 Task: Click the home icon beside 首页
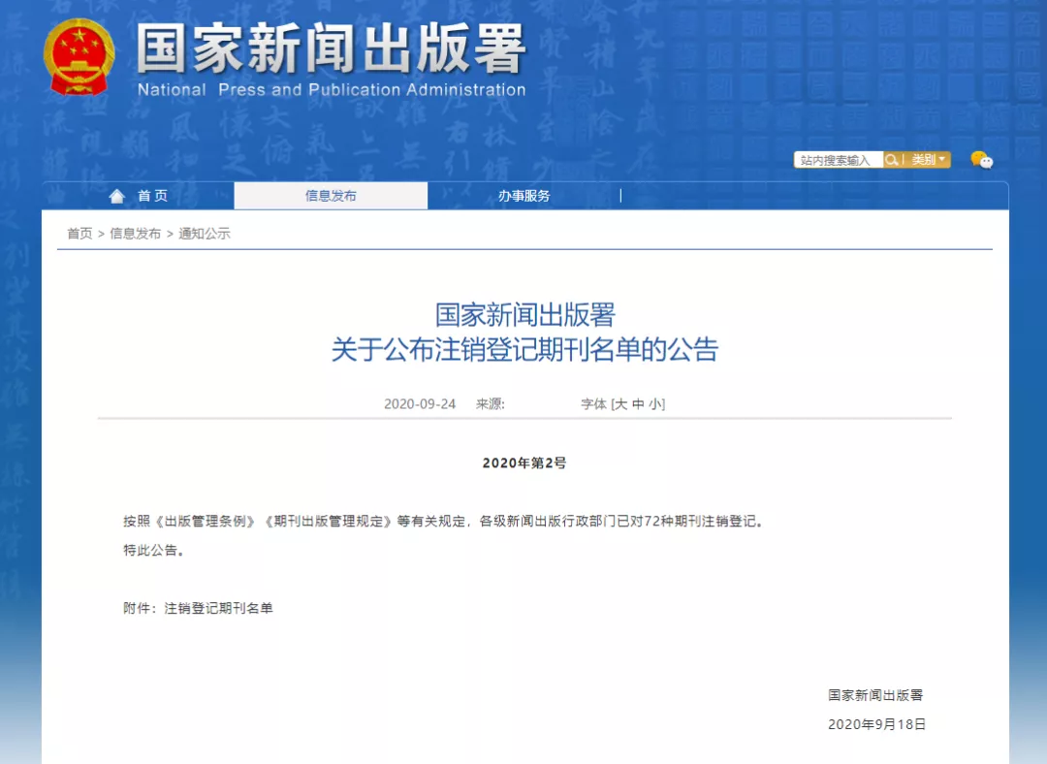point(117,196)
